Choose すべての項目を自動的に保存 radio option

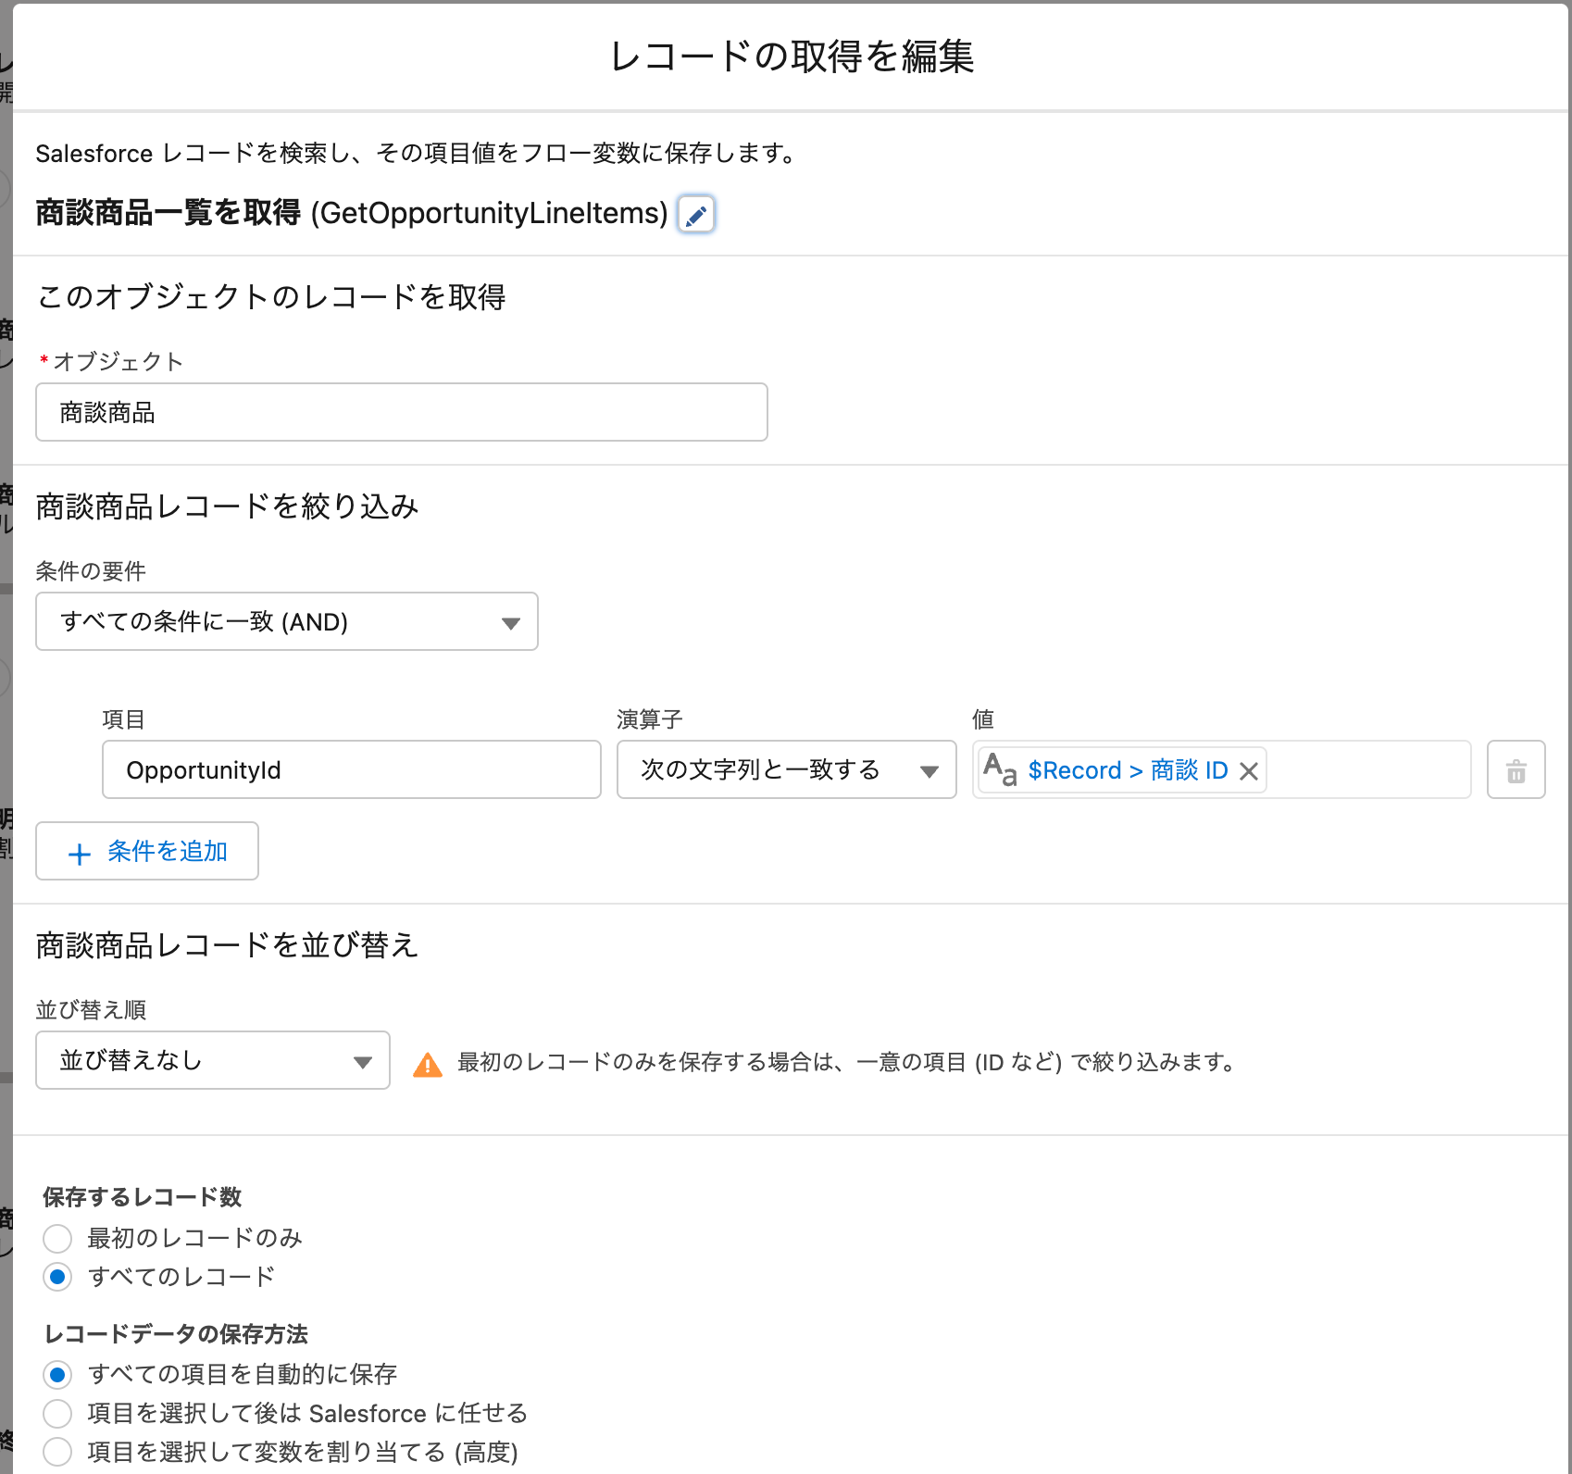point(57,1374)
